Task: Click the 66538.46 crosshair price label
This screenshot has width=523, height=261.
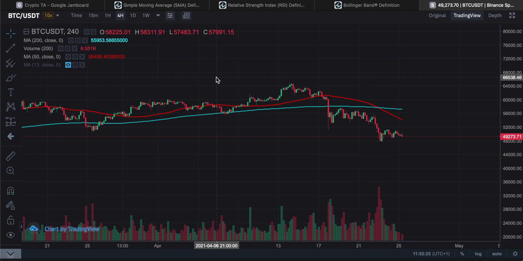Action: click(512, 77)
